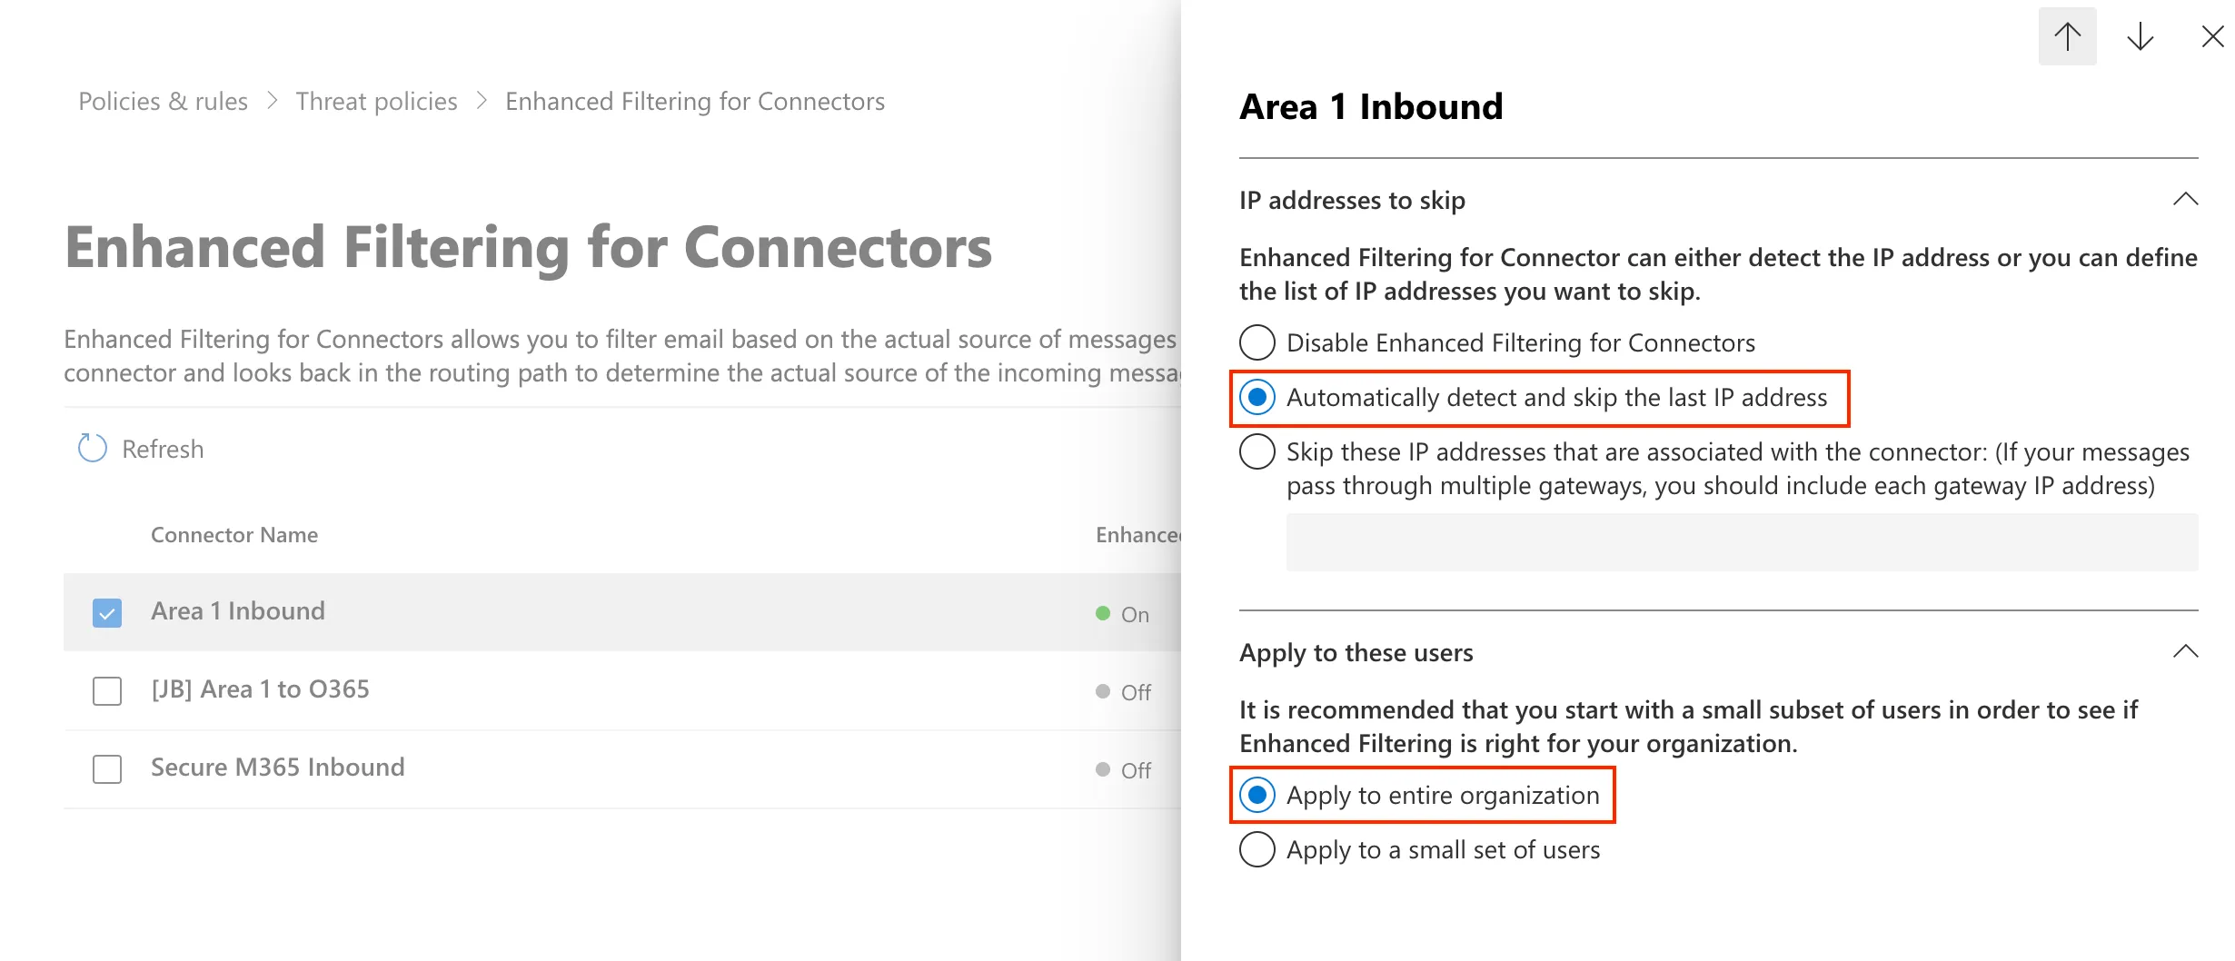Click the IP address entry field
Screen dimensions: 2235x961
pos(1738,541)
